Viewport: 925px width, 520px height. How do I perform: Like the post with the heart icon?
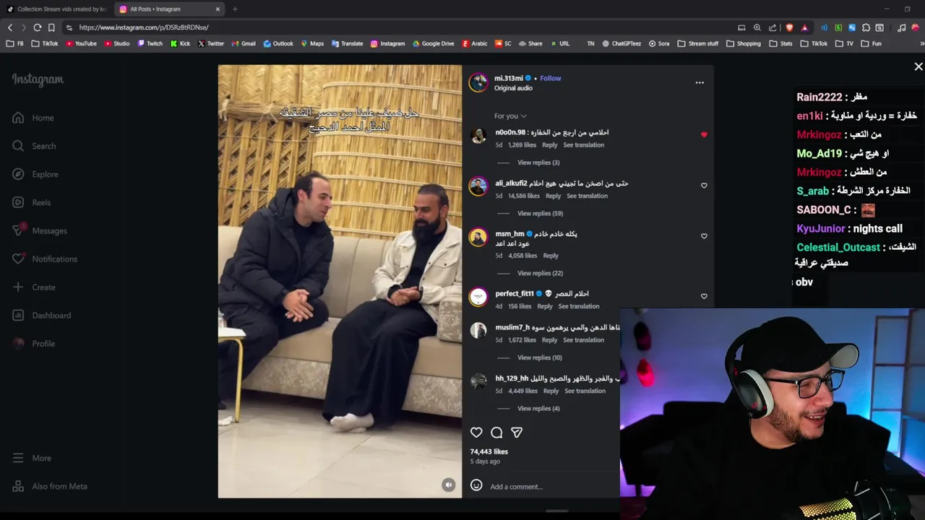click(x=476, y=433)
